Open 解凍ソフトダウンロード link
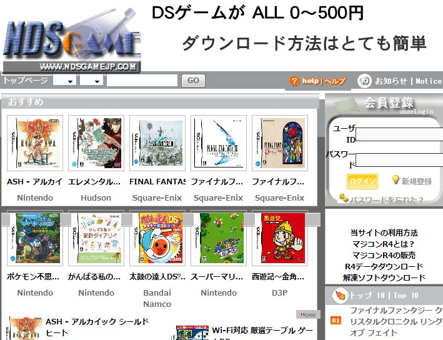Image resolution: width=443 pixels, height=340 pixels. click(x=384, y=278)
